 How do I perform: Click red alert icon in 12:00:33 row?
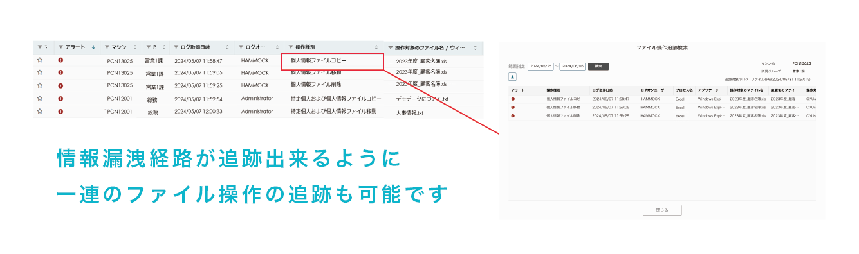tap(60, 111)
